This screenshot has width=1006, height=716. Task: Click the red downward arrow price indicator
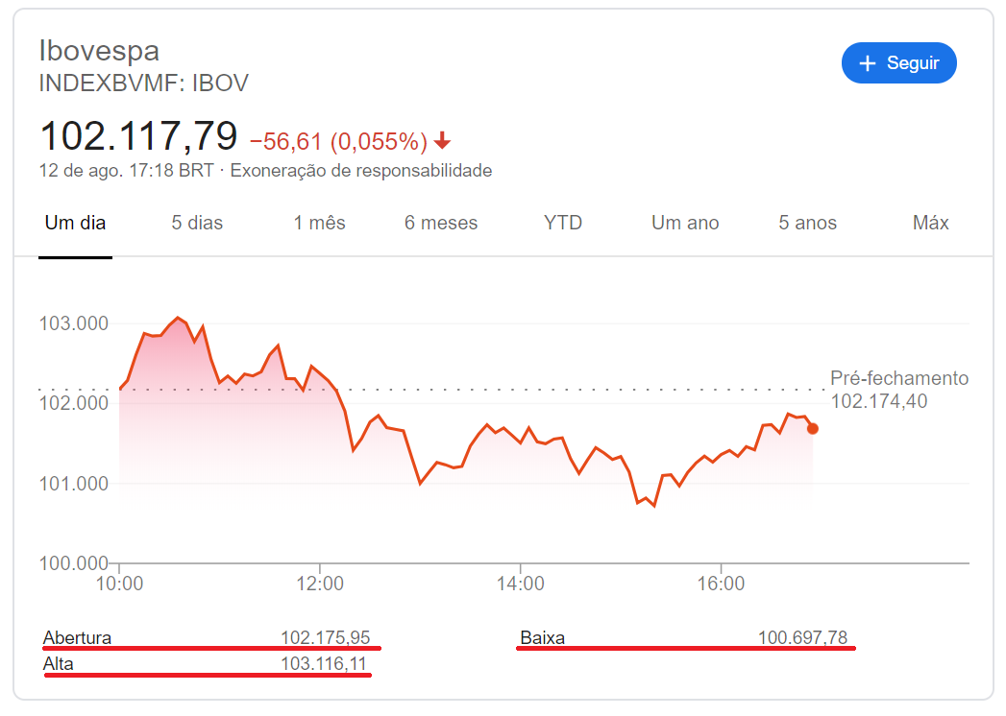click(442, 139)
